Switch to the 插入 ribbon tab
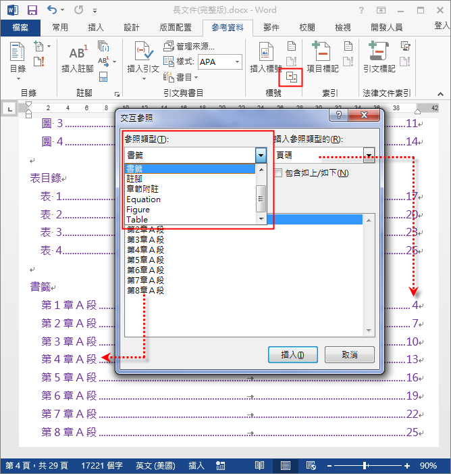 pos(96,28)
